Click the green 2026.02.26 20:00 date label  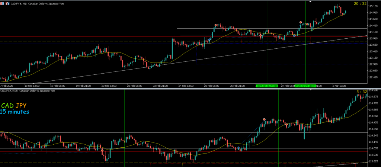tap(267, 86)
